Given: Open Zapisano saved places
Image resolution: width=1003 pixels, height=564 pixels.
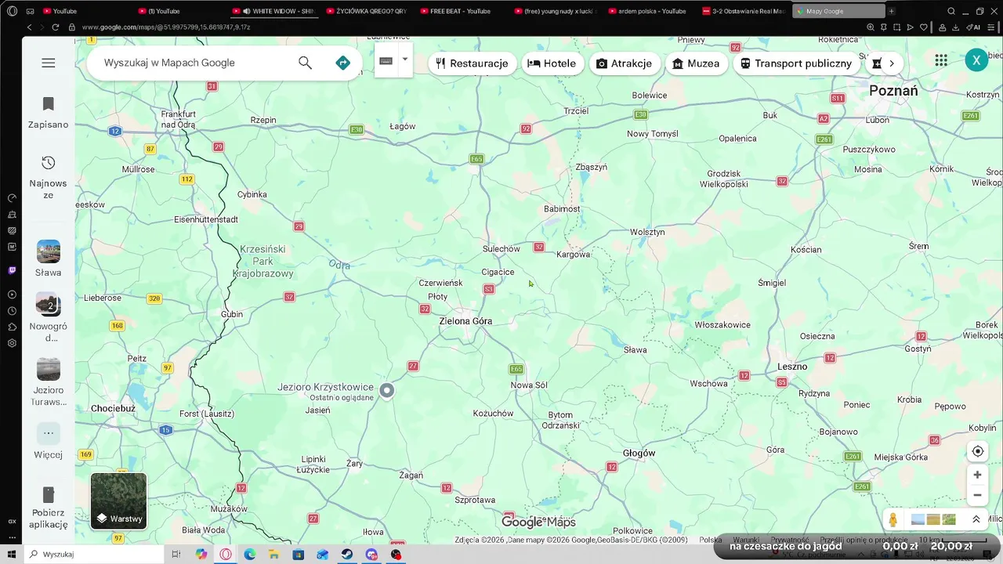Looking at the screenshot, I should (x=49, y=113).
